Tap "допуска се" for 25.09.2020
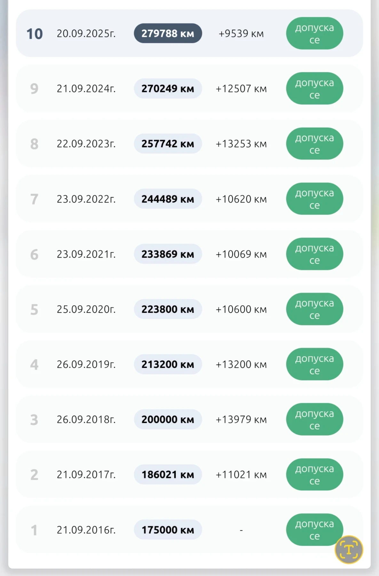The image size is (379, 576). point(314,309)
